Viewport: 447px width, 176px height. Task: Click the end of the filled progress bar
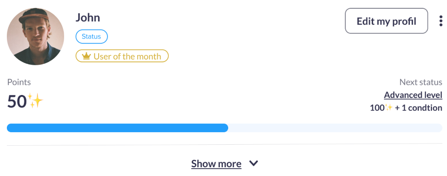[226, 128]
